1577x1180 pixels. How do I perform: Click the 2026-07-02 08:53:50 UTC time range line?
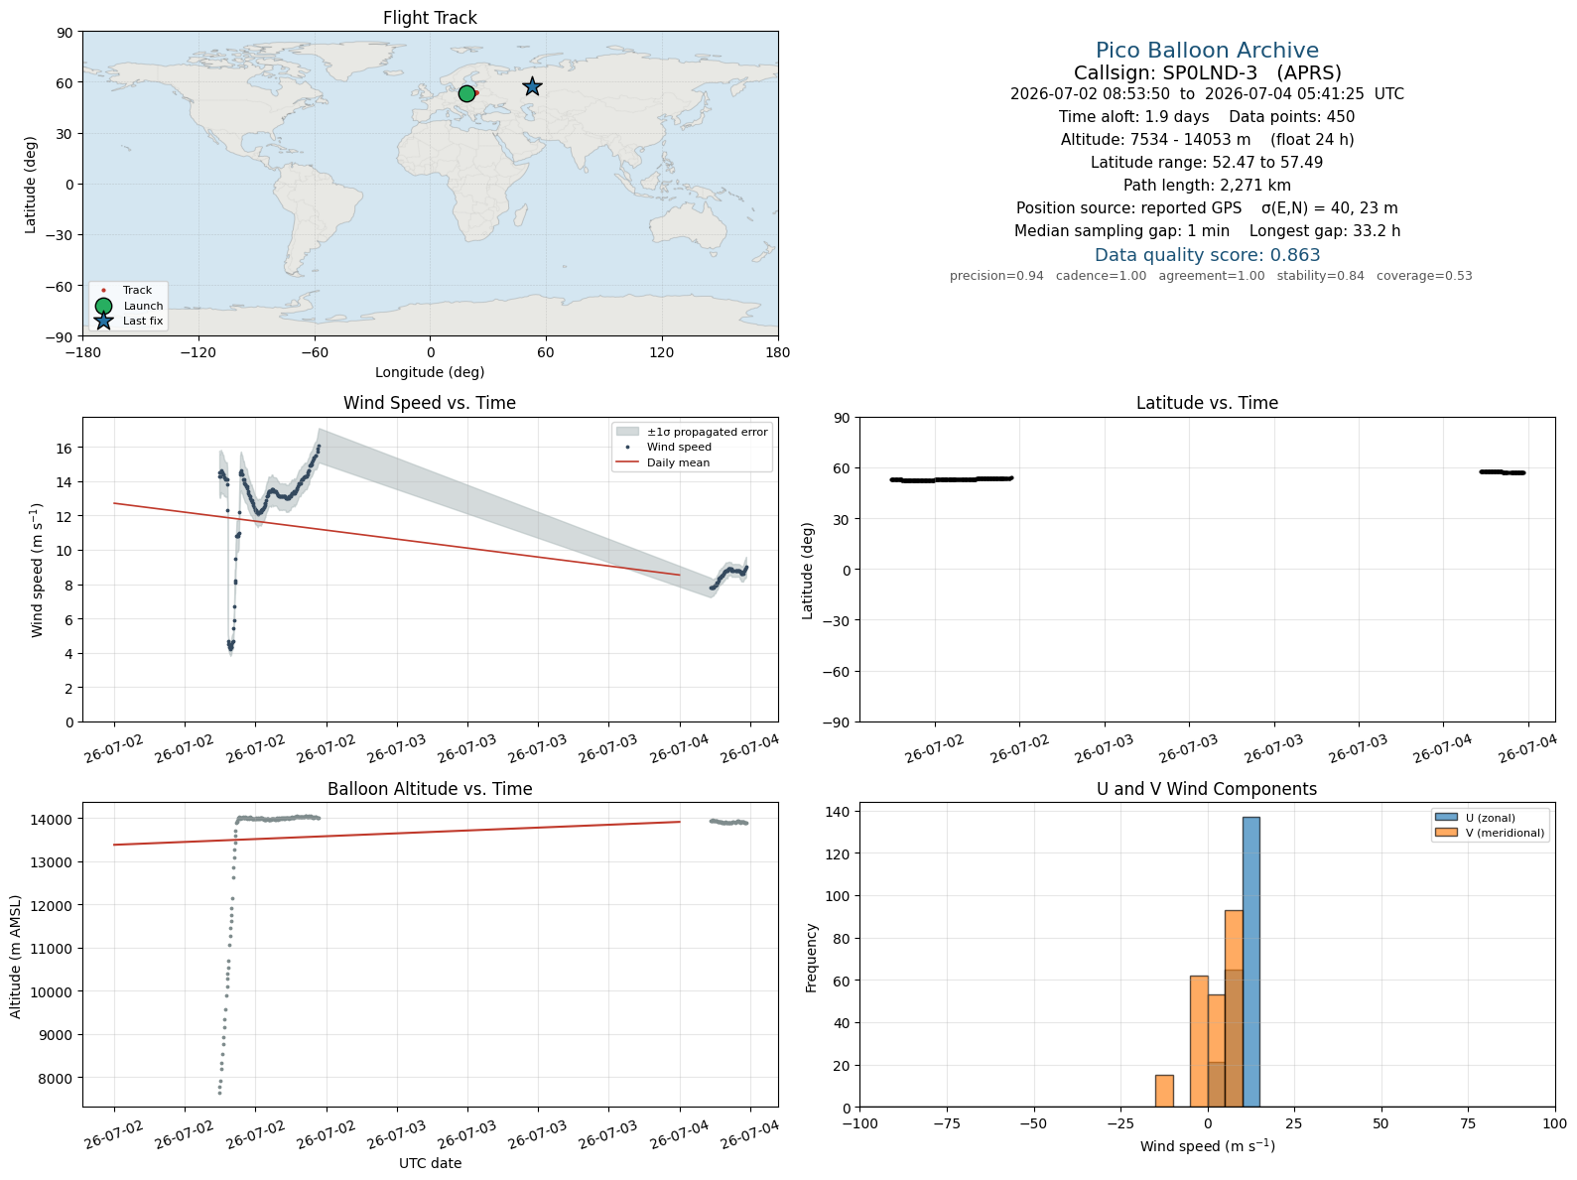point(1207,94)
